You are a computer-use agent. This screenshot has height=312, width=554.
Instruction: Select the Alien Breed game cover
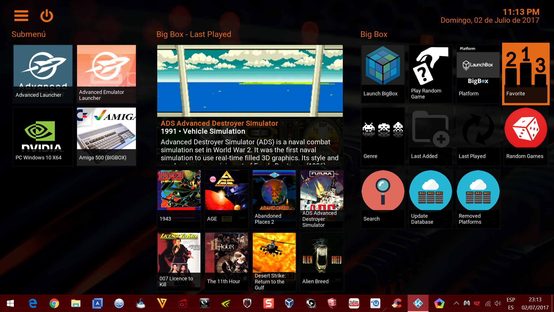[x=322, y=262]
